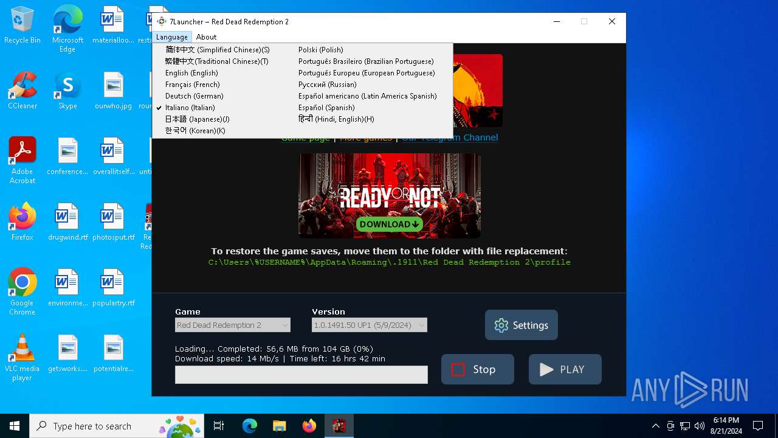
Task: Open volume control in tray
Action: pyautogui.click(x=700, y=426)
